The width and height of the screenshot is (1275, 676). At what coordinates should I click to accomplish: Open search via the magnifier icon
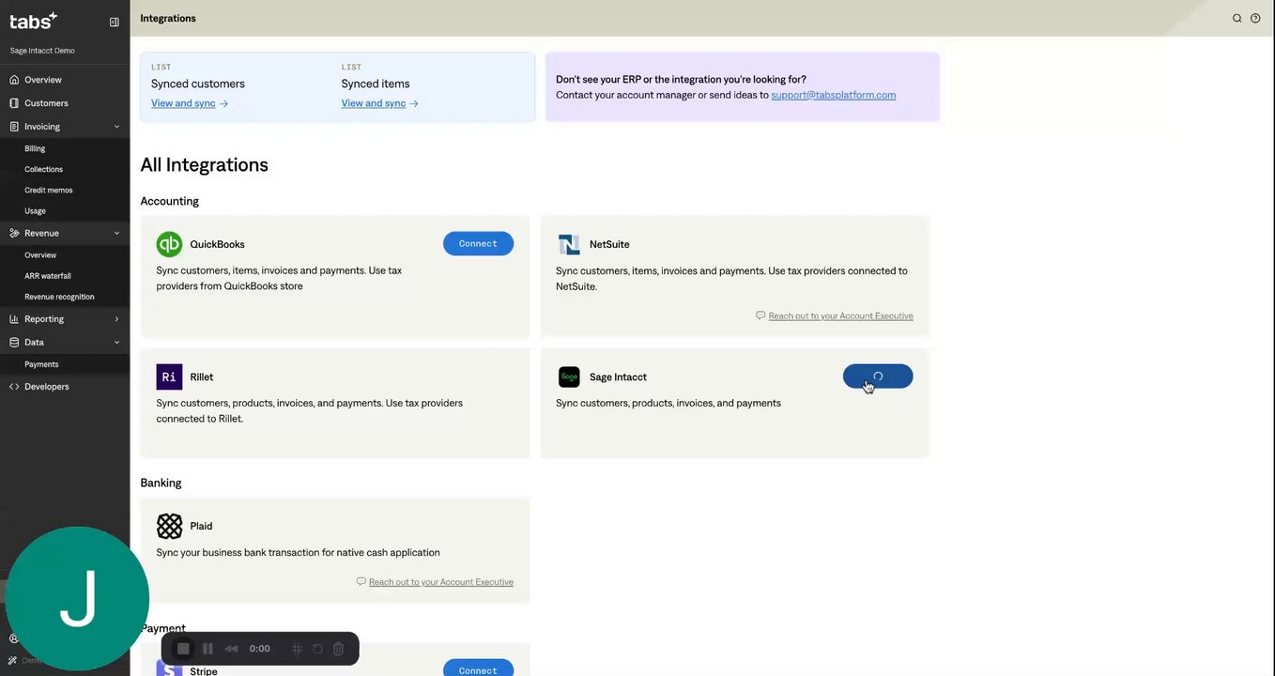click(1237, 19)
